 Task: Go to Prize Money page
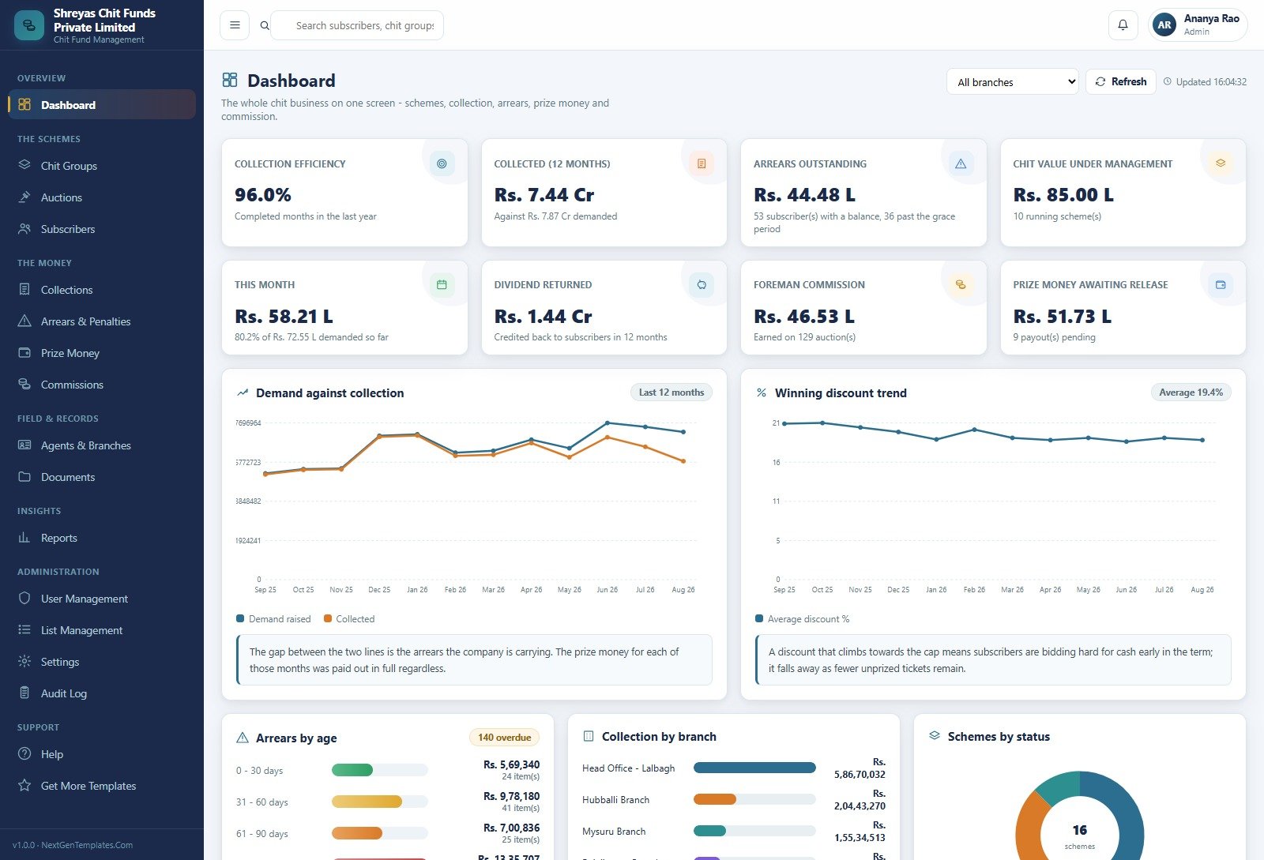tap(102, 353)
